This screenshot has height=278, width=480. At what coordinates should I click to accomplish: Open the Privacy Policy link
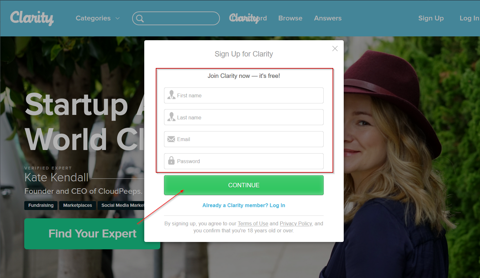click(296, 223)
